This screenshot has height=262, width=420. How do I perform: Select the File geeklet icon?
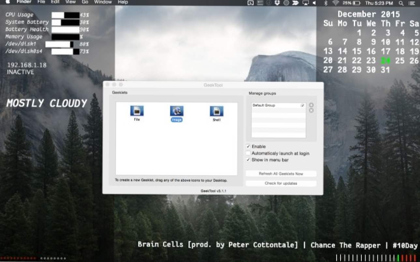[137, 111]
